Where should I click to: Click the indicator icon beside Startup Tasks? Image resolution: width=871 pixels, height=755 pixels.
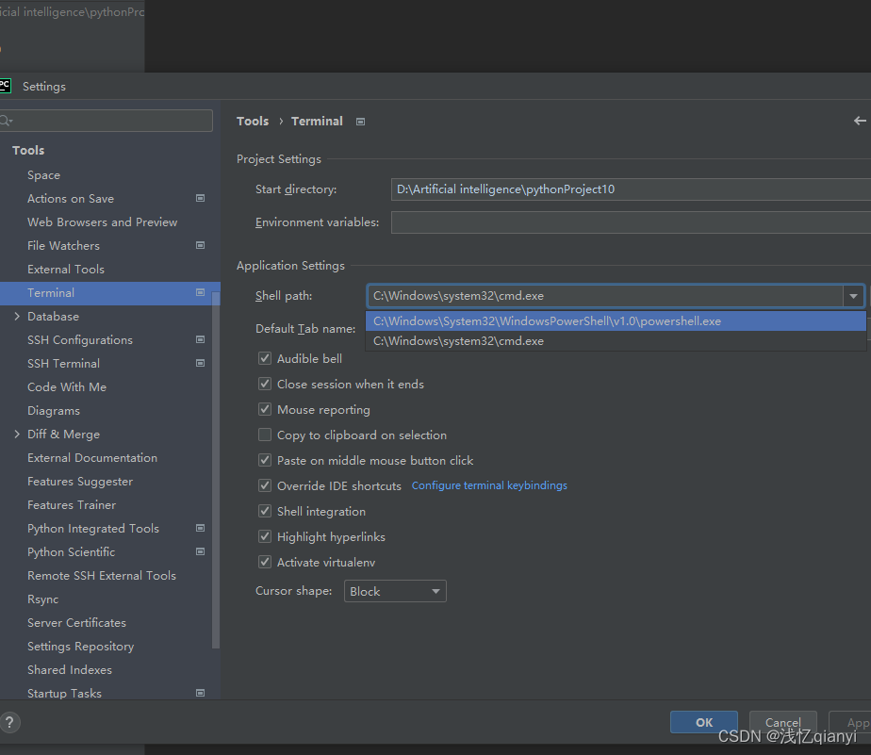(x=200, y=693)
